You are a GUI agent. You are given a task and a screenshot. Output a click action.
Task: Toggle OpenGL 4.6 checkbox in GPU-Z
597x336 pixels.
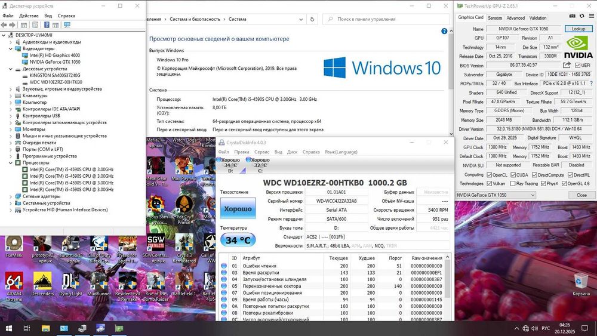pos(564,184)
